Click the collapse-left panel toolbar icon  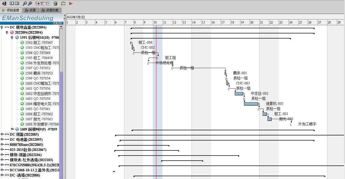click(x=12, y=4)
